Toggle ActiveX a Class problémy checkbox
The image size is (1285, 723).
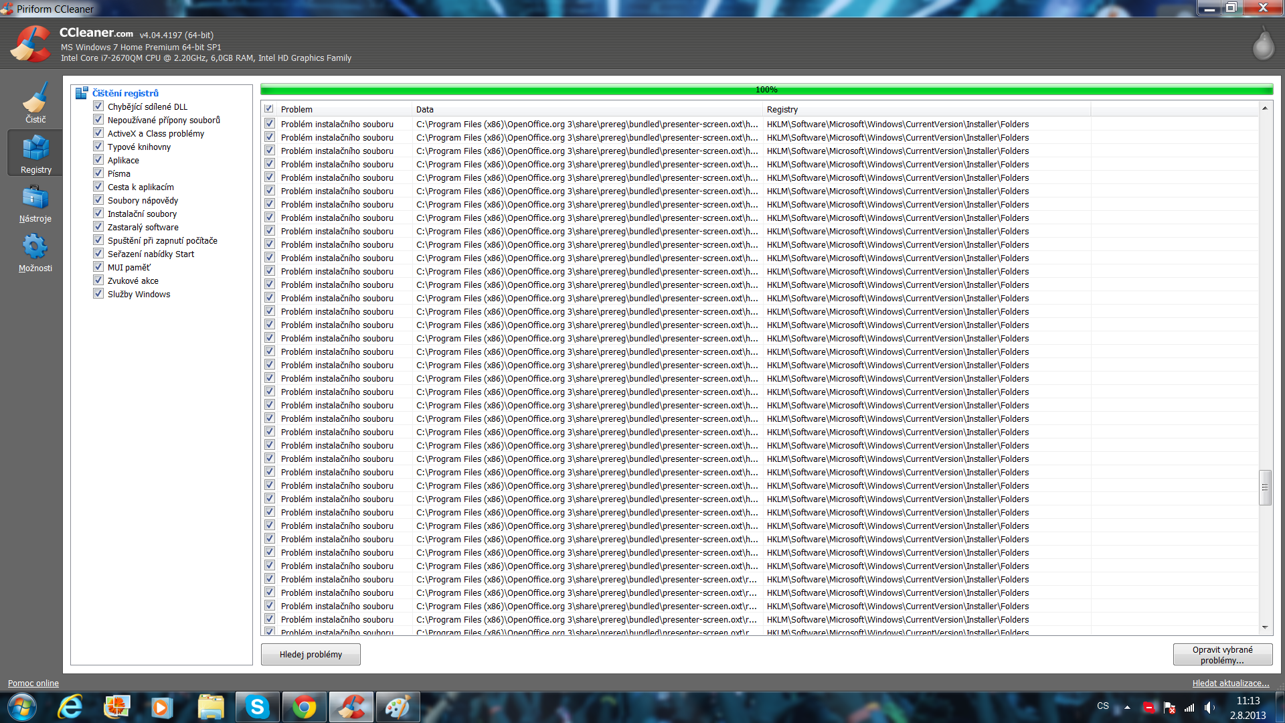coord(98,133)
